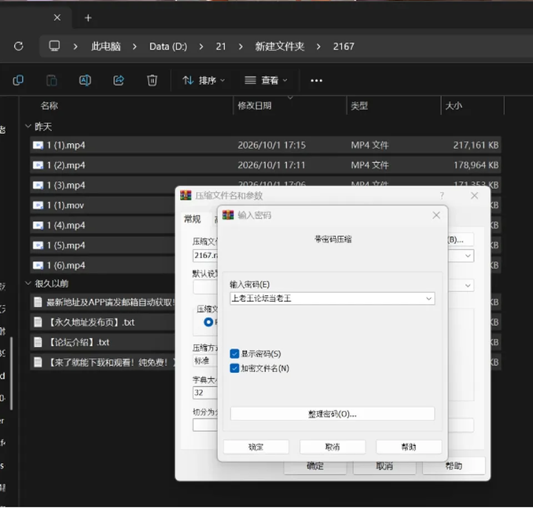Navigate to 新建文件夹 breadcrumb
Image resolution: width=533 pixels, height=508 pixels.
(x=280, y=46)
